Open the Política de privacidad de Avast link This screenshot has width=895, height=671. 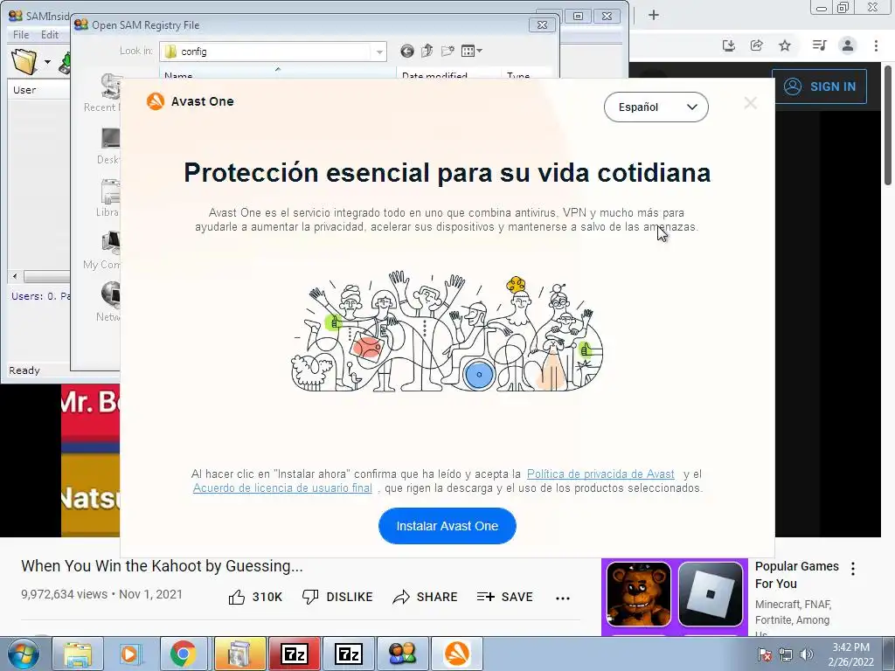[x=600, y=474]
